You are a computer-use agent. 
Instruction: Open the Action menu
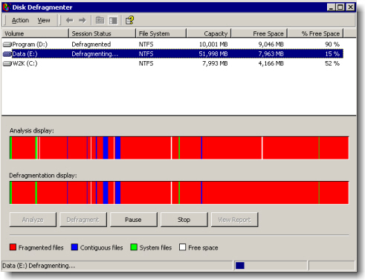(x=20, y=20)
